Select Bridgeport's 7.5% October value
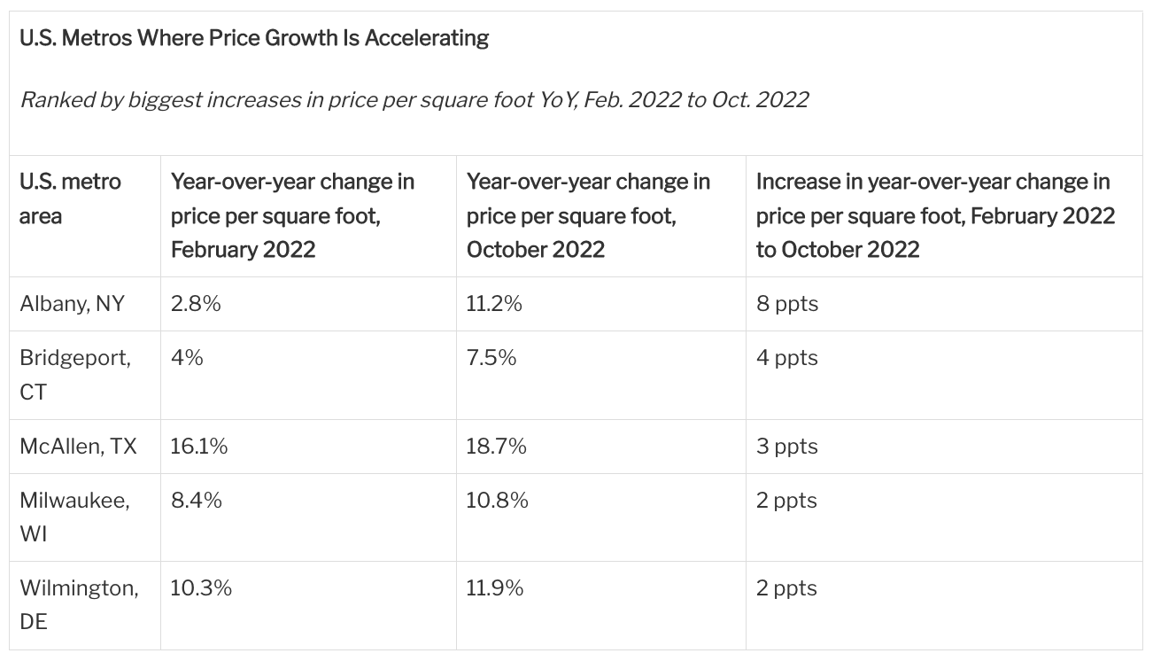The image size is (1153, 661). click(491, 358)
